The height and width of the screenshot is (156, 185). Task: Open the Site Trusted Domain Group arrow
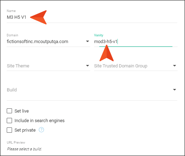click(x=174, y=66)
